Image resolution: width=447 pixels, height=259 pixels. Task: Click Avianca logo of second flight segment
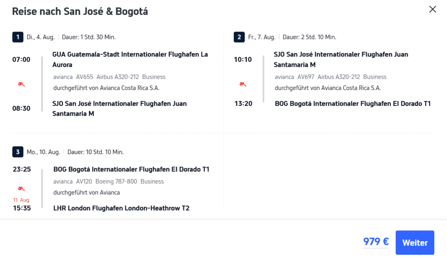pyautogui.click(x=243, y=84)
